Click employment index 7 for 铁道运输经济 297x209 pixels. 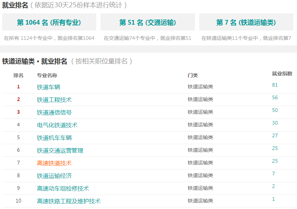click(273, 174)
